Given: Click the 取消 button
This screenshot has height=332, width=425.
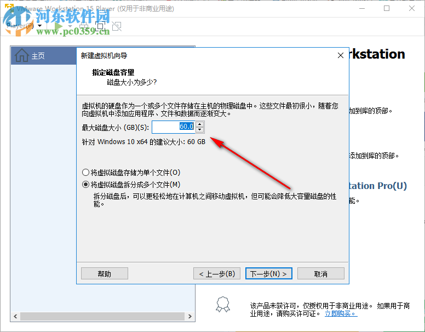Looking at the screenshot, I should coord(320,274).
